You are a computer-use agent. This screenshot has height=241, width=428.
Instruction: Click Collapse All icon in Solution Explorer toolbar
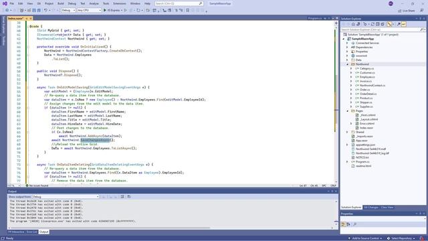coord(377,24)
